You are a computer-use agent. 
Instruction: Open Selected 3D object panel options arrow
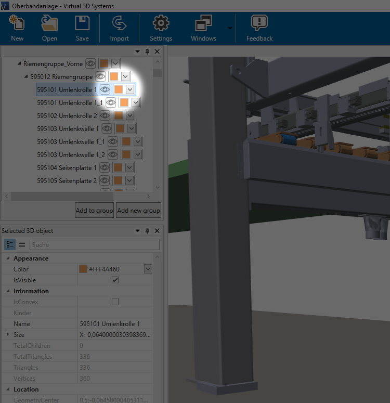pyautogui.click(x=138, y=231)
